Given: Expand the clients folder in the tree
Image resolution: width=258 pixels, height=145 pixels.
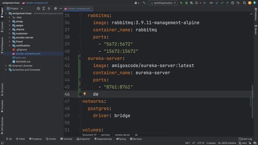Looking at the screenshot, I should point(9,29).
